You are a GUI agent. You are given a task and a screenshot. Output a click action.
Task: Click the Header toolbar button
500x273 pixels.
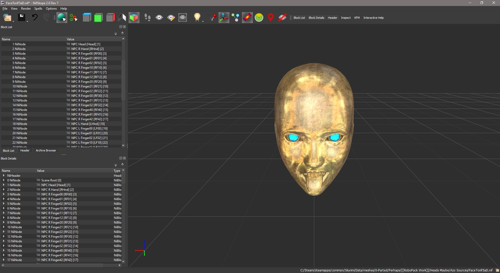pyautogui.click(x=332, y=18)
